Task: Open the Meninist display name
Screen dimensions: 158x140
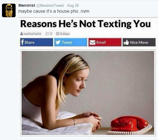Action: coord(27,5)
